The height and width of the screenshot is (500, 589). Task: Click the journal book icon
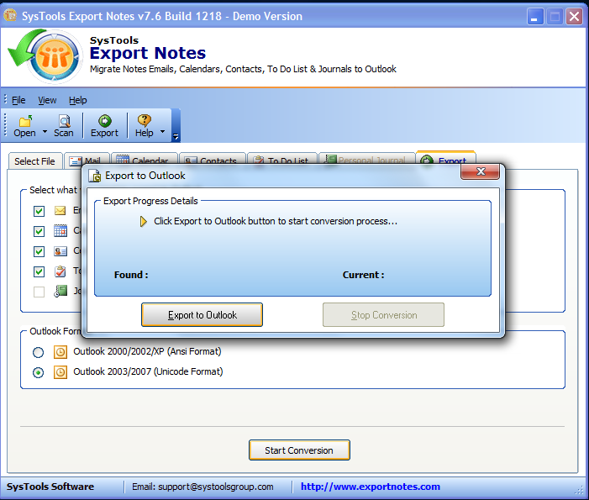pos(60,292)
